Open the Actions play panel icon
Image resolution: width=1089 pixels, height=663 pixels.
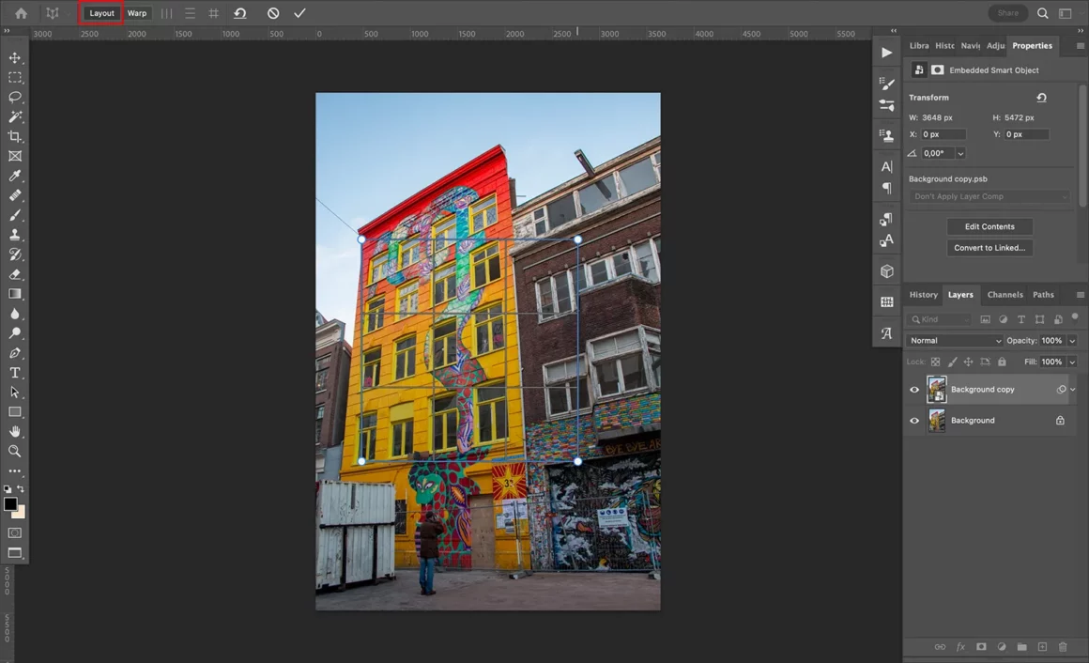887,53
